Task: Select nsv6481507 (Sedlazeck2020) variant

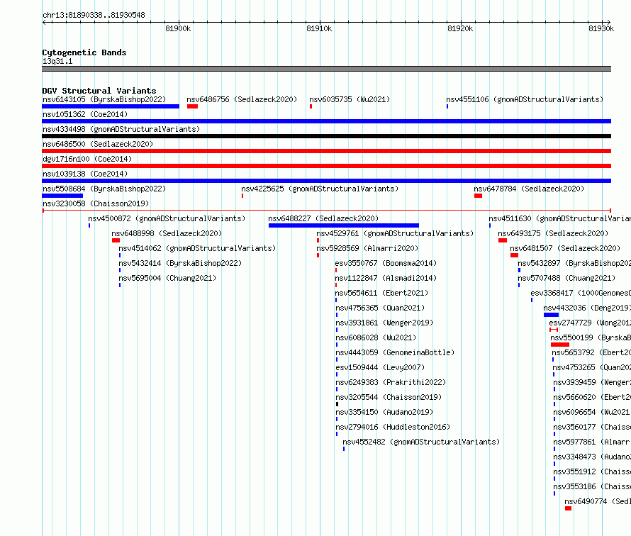Action: point(565,248)
